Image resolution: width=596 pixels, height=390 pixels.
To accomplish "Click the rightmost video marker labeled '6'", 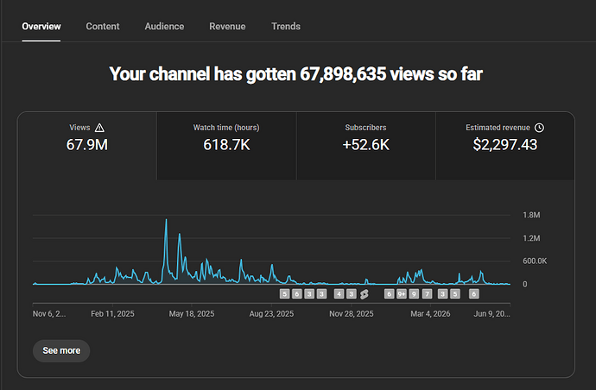I will [x=473, y=294].
